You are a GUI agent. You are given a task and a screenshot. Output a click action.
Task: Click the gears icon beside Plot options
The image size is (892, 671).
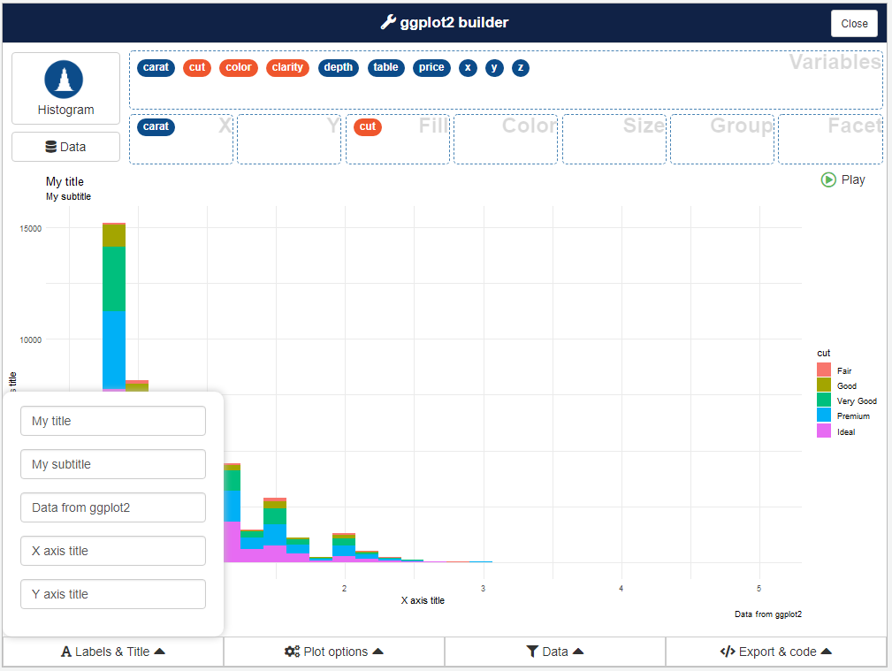click(292, 652)
